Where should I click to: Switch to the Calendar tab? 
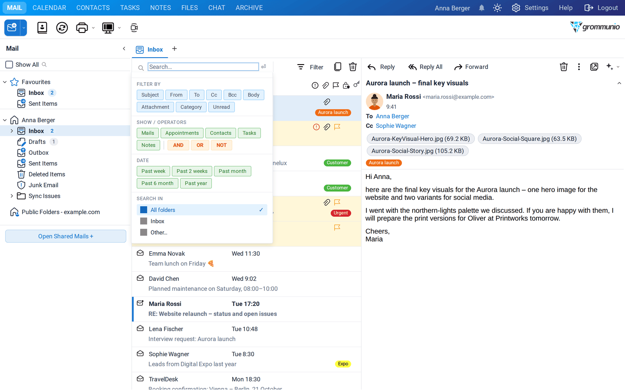49,8
